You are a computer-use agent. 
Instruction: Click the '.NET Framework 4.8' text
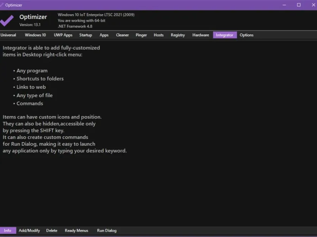click(75, 26)
